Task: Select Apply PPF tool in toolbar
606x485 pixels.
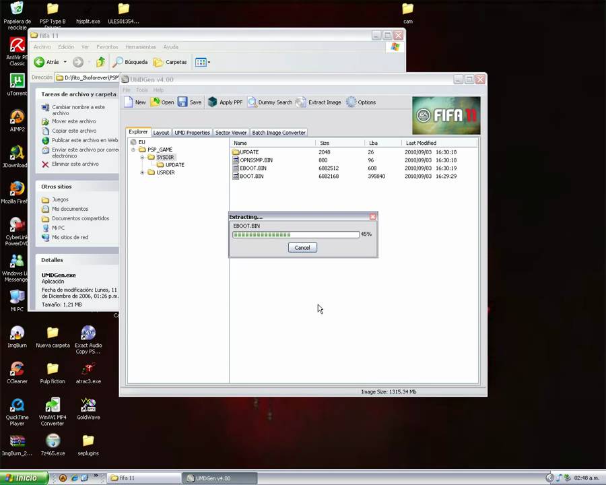Action: click(x=225, y=102)
